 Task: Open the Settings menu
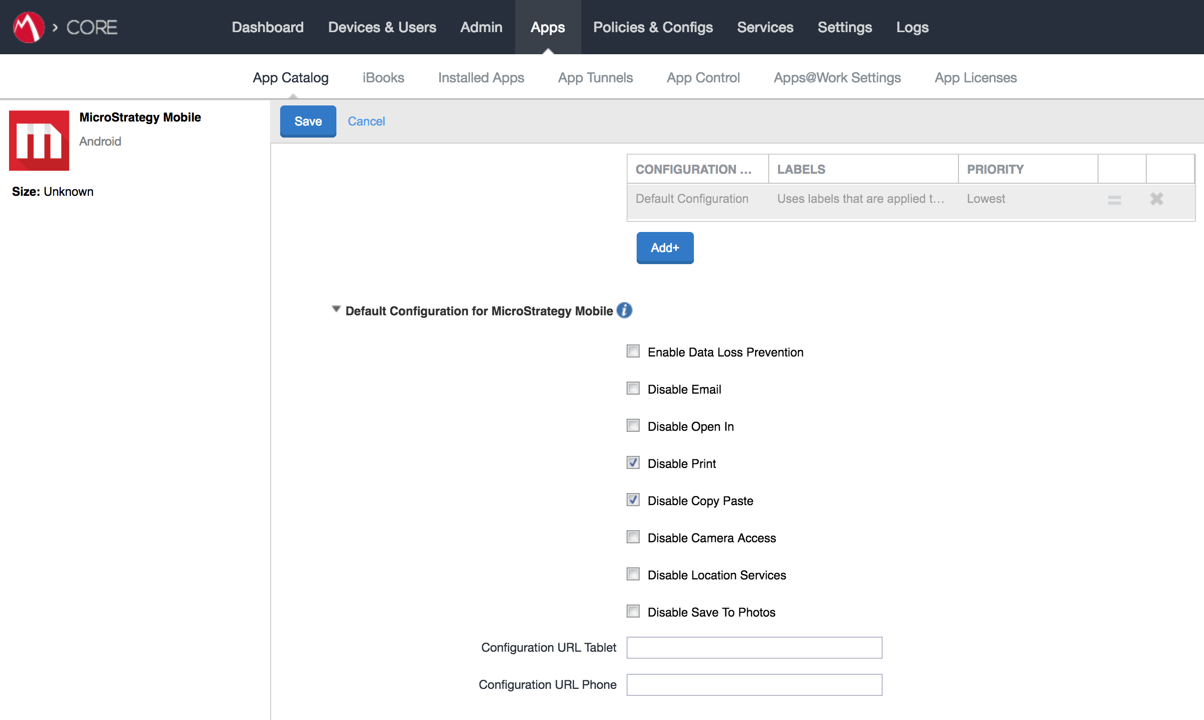click(x=845, y=27)
